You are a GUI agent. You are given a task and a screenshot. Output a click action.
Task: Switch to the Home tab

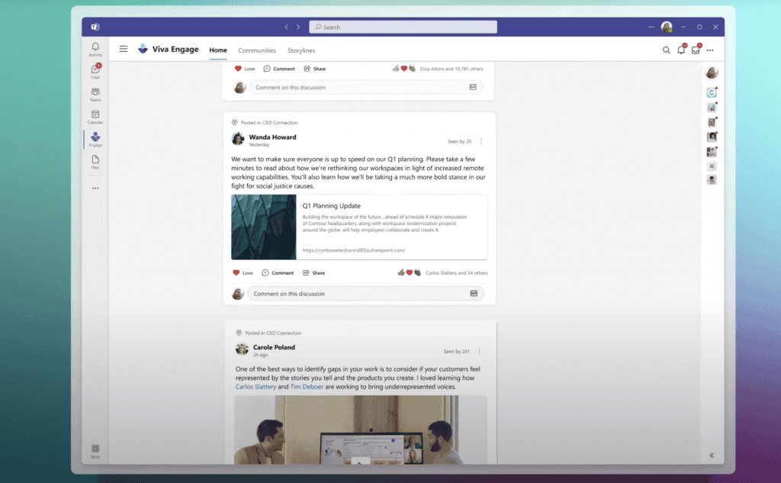pyautogui.click(x=217, y=50)
